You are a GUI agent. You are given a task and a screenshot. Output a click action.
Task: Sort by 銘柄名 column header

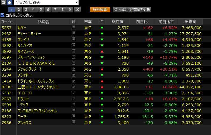click(x=43, y=22)
